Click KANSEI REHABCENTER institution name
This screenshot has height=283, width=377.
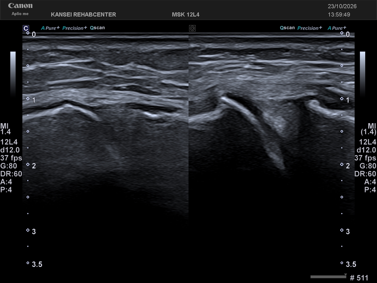(x=83, y=14)
